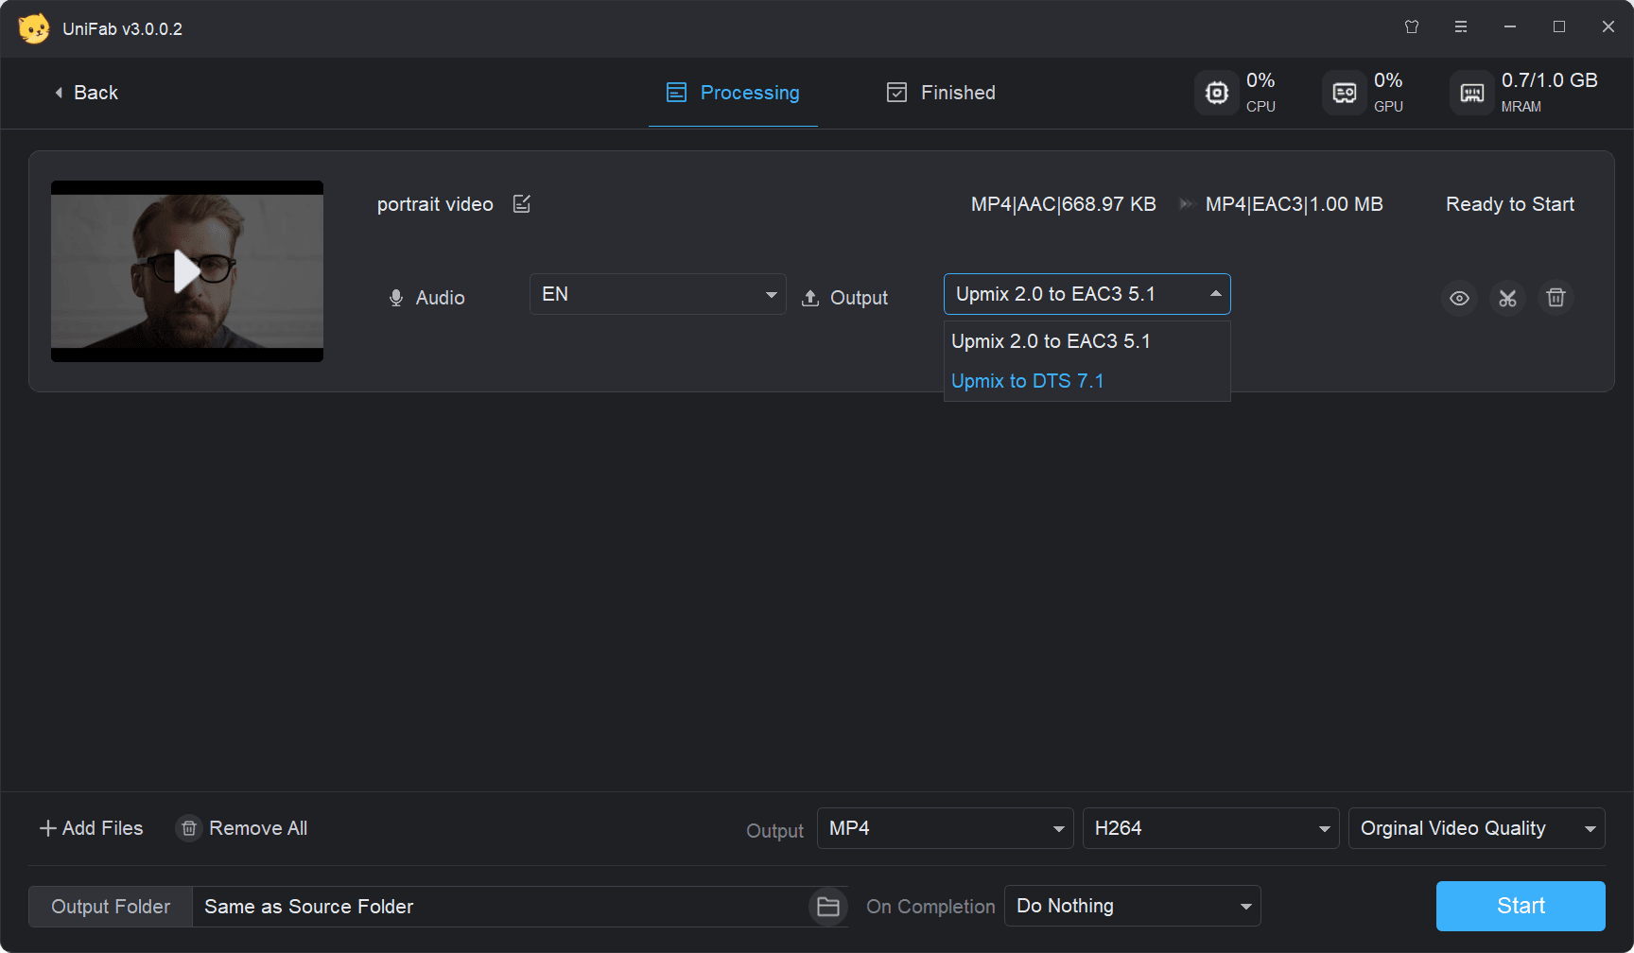
Task: Click the UniFab cat logo icon
Action: [34, 28]
